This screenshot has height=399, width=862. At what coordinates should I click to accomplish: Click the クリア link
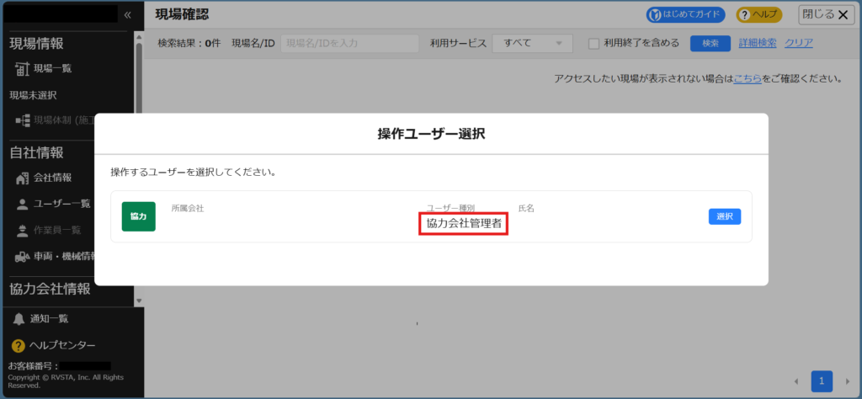tap(798, 44)
